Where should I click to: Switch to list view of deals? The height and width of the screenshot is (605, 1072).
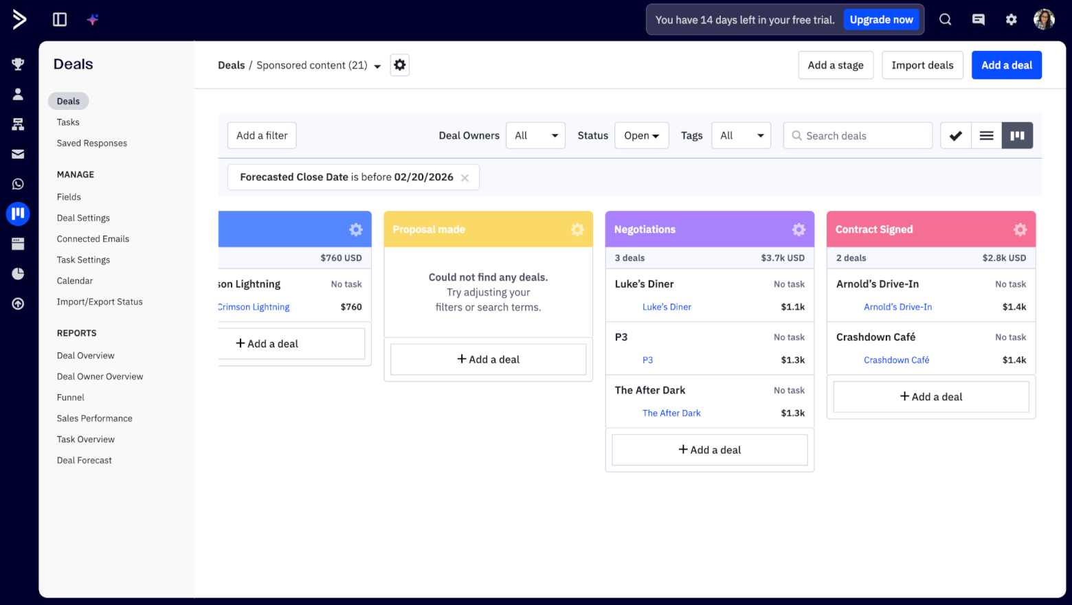(986, 135)
